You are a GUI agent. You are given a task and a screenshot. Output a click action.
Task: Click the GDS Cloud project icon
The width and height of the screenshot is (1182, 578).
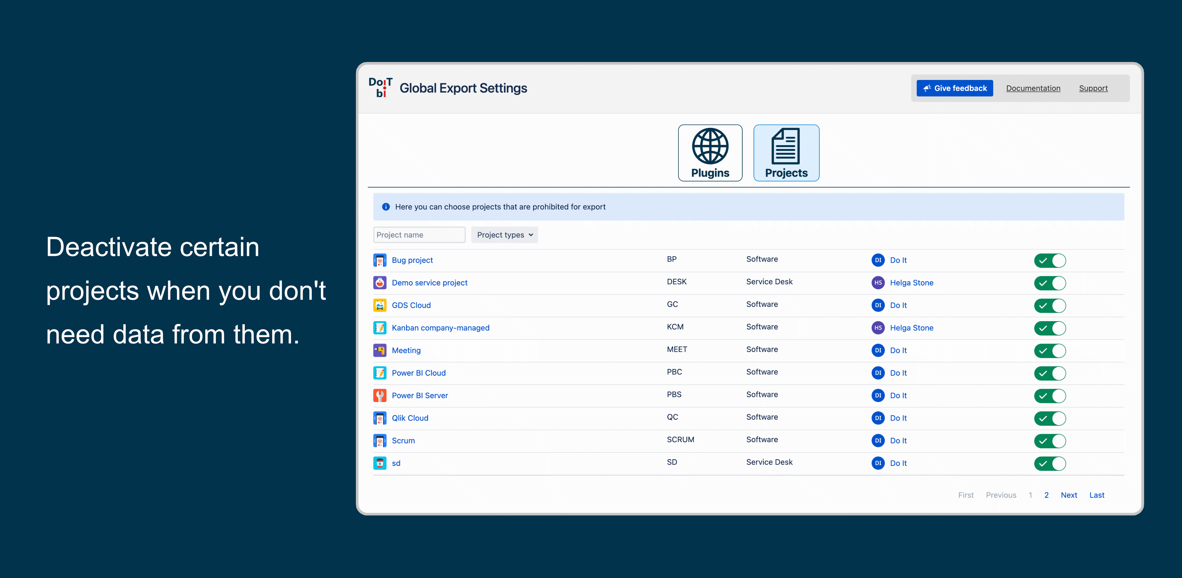379,305
